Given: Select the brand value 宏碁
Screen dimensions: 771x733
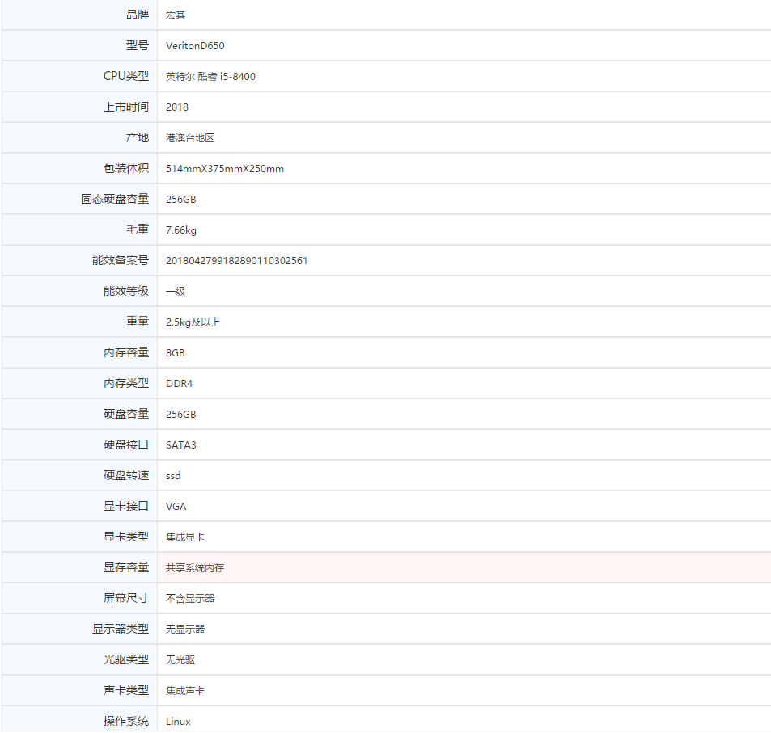Looking at the screenshot, I should (x=176, y=15).
